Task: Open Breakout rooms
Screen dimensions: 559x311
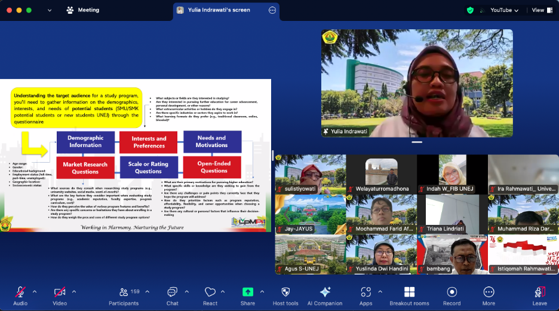Action: point(409,295)
